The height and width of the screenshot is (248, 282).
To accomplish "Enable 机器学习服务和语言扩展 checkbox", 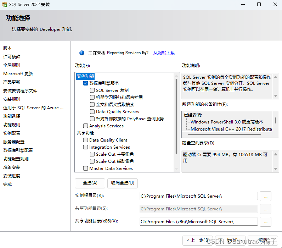I will 92,98.
